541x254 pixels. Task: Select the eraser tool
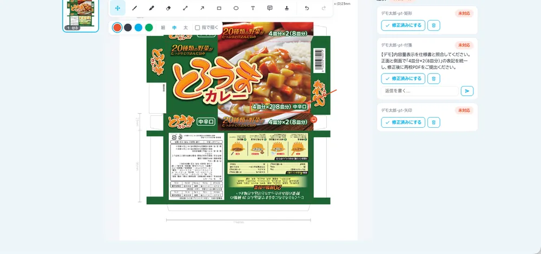click(x=168, y=8)
